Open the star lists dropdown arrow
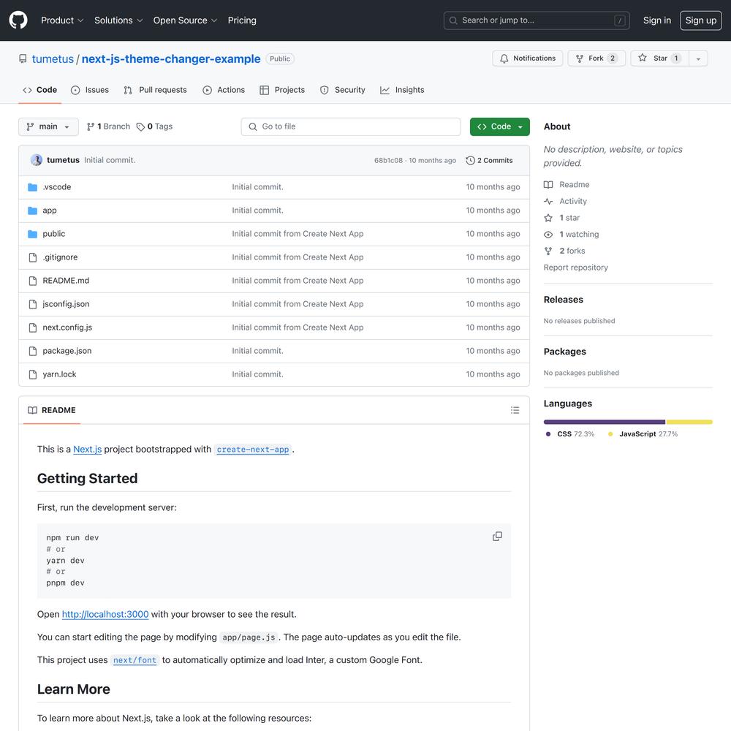This screenshot has height=731, width=731. point(698,58)
